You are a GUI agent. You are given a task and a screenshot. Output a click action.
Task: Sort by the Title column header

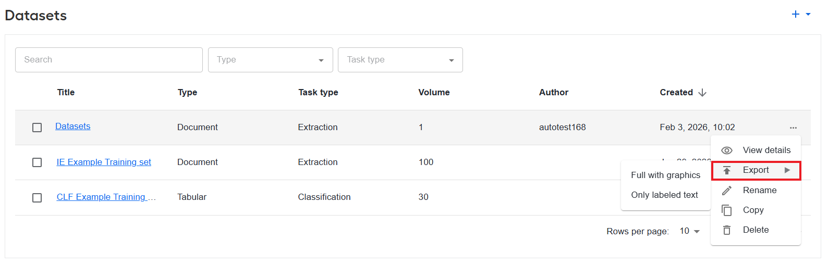(66, 93)
